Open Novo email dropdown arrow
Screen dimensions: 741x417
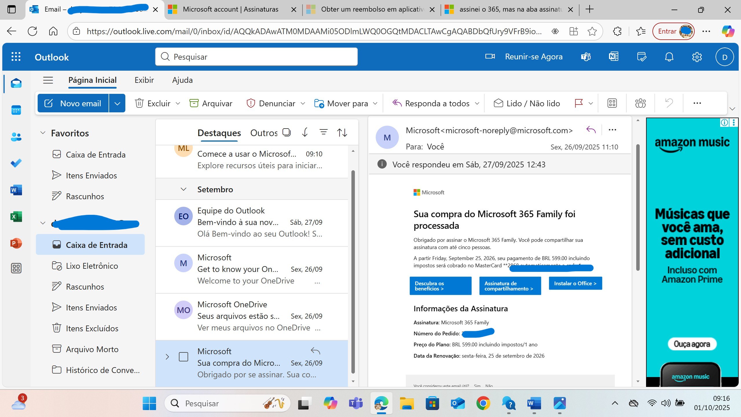[x=117, y=103]
